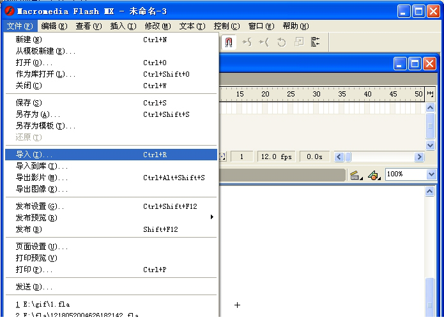Click the stage vertical scrollbar up arrow
Image resolution: width=444 pixels, height=329 pixels.
(430, 192)
